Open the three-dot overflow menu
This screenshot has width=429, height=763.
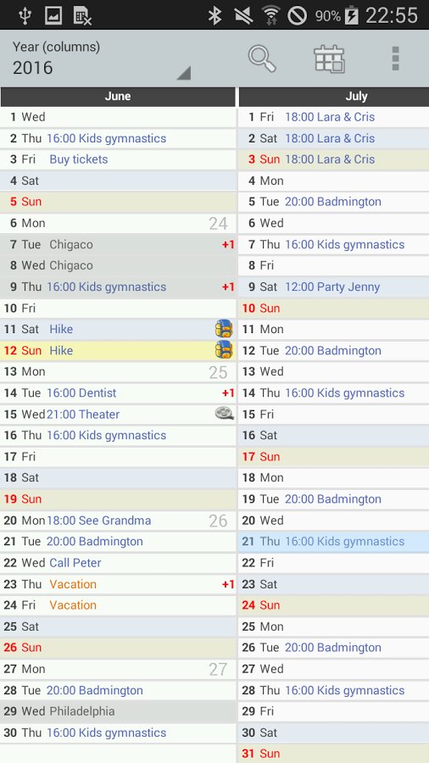395,58
